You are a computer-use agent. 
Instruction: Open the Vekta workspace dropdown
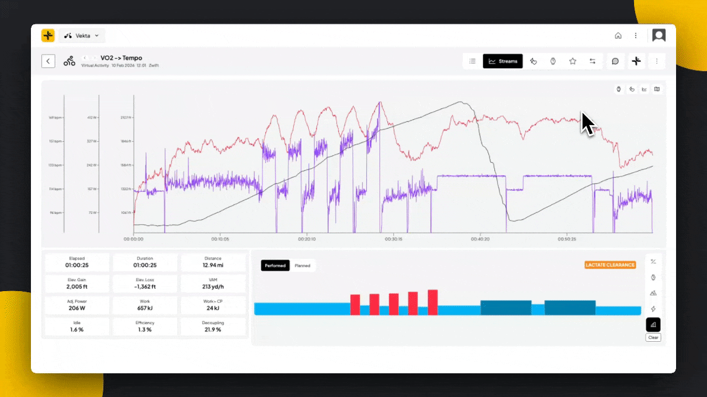(82, 36)
